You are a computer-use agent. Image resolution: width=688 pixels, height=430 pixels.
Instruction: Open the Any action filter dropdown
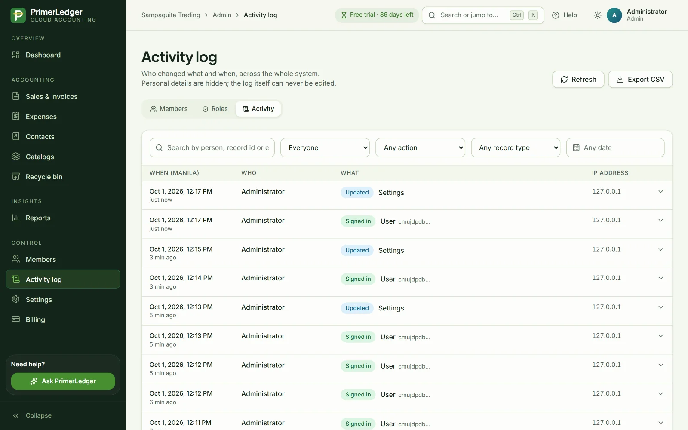pos(420,147)
